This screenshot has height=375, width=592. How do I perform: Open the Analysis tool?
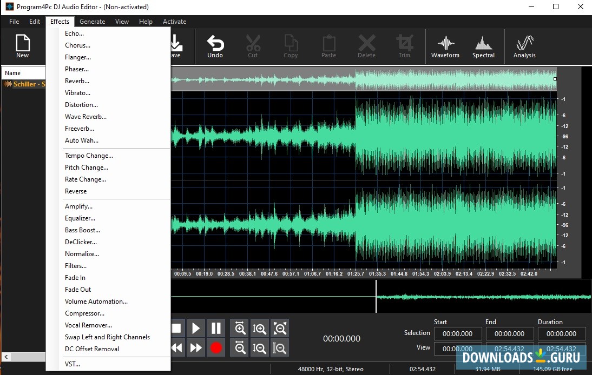tap(523, 46)
